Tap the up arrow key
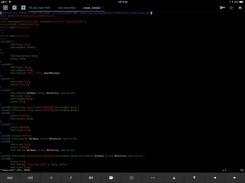This screenshot has height=183, width=245. pyautogui.click(x=174, y=178)
